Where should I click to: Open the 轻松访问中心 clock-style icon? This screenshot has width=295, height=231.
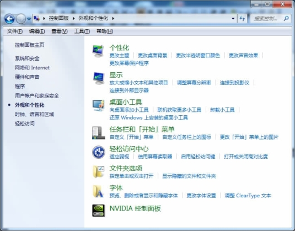pos(98,152)
